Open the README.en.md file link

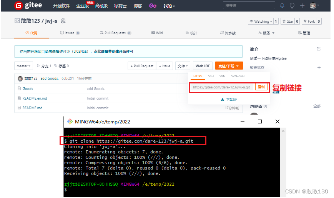coord(35,98)
